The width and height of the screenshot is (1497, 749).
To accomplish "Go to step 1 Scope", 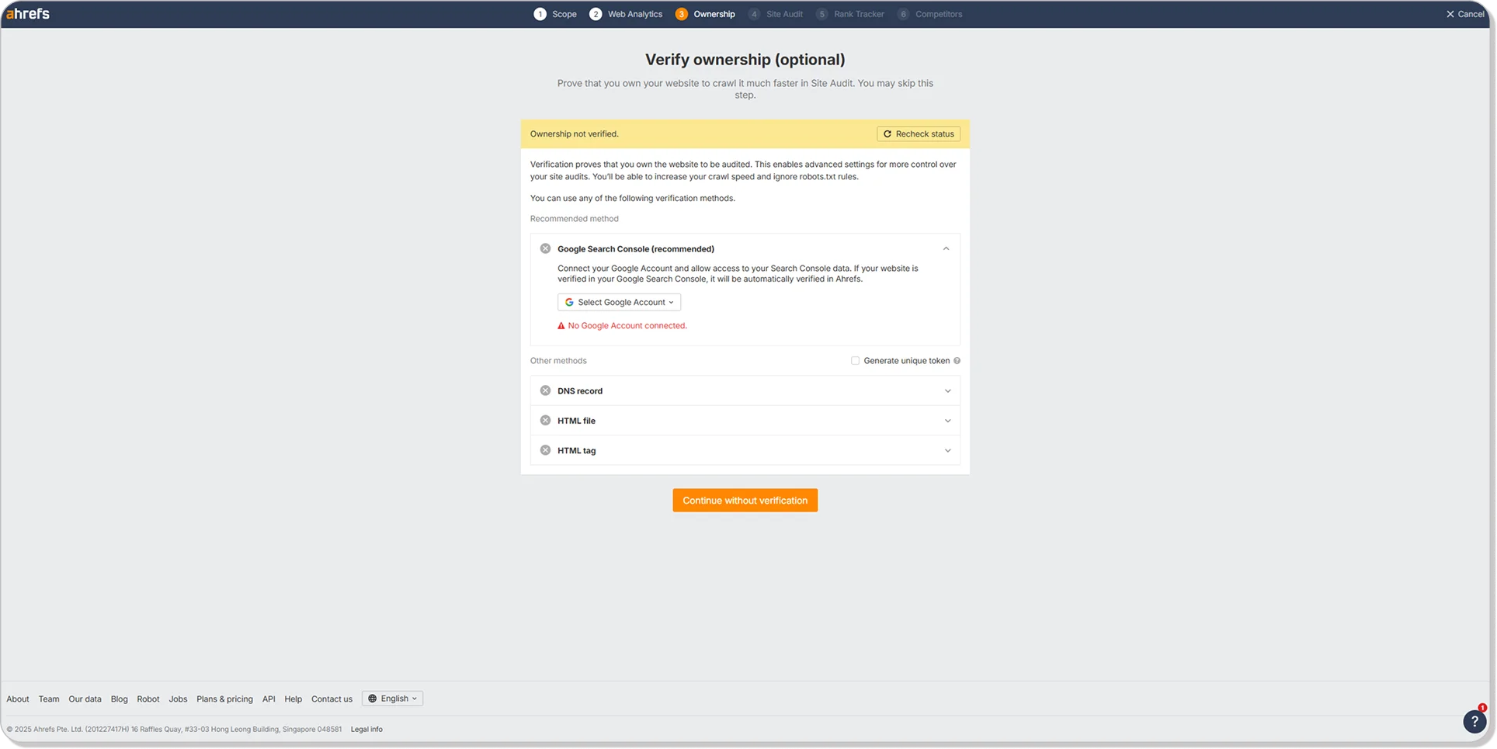I will click(555, 14).
